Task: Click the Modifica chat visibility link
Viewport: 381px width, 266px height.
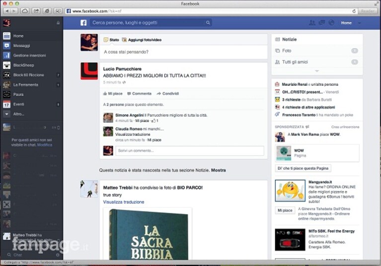Action: 45,145
